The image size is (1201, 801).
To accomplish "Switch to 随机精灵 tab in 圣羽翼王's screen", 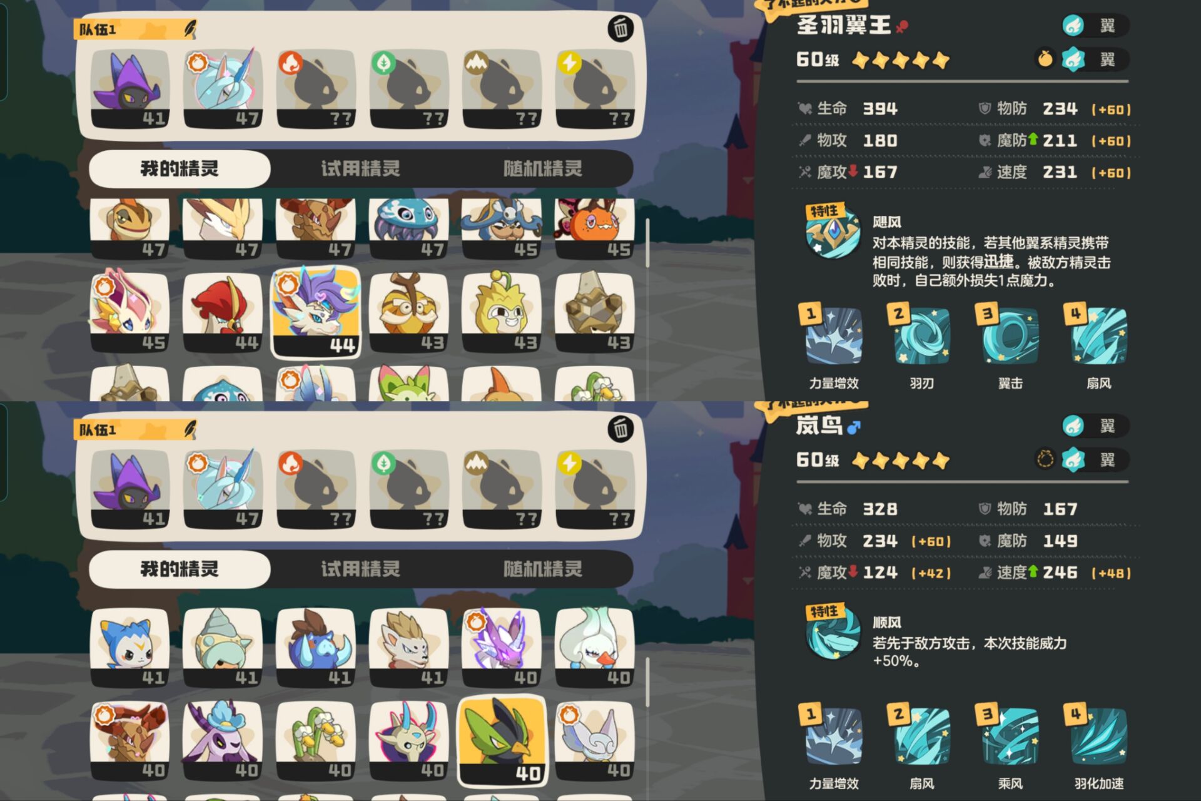I will [542, 168].
